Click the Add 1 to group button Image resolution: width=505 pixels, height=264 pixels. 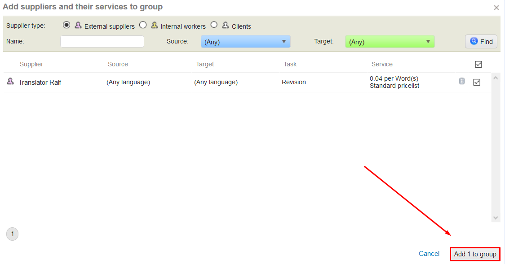[x=475, y=254]
